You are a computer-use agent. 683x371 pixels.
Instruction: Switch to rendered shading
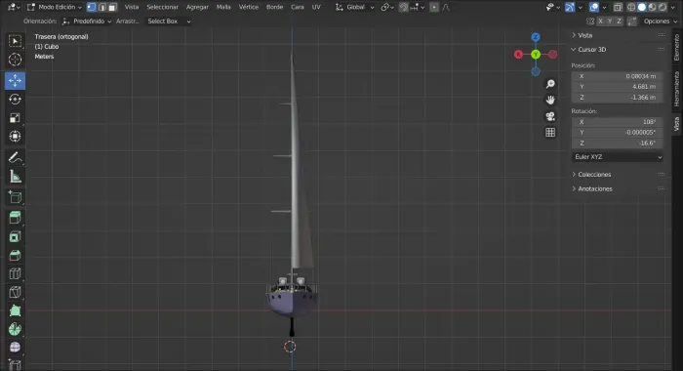pos(663,7)
